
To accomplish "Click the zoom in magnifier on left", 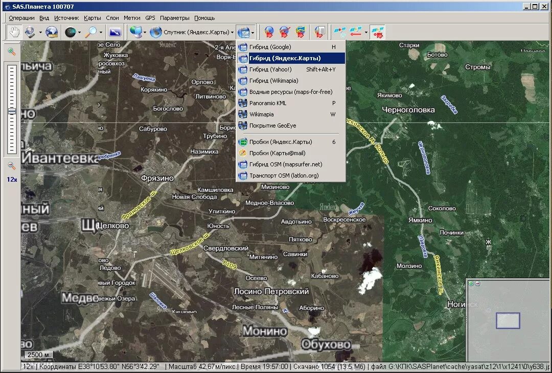I will pyautogui.click(x=12, y=52).
